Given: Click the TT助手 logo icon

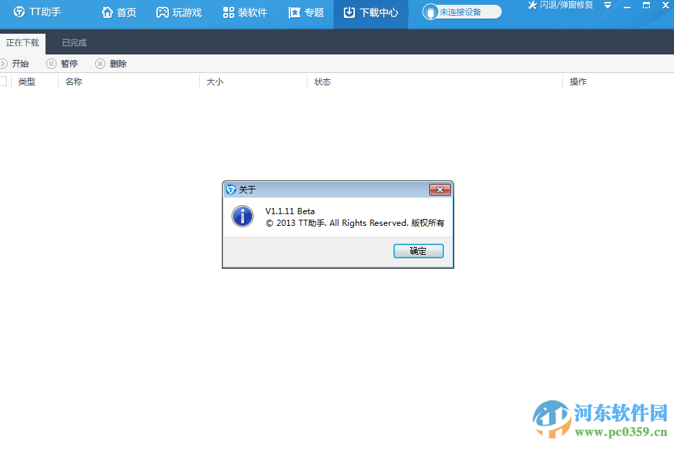Looking at the screenshot, I should tap(19, 12).
